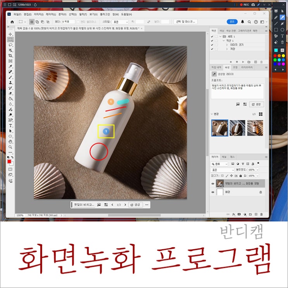
Task: Click Bandicam trash clear-drawings icon
Action: tap(282, 42)
